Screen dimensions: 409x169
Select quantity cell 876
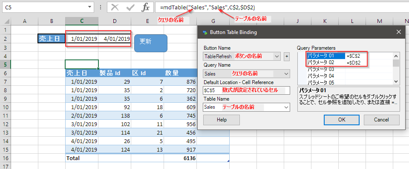(180, 82)
